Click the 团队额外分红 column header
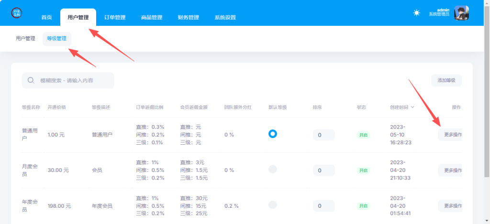 (x=238, y=107)
